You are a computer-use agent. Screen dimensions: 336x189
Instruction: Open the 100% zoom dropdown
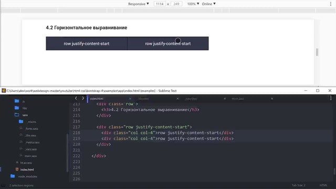pos(193,4)
